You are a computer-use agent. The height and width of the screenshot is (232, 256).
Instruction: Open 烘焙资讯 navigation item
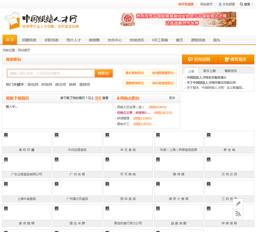pyautogui.click(x=137, y=40)
